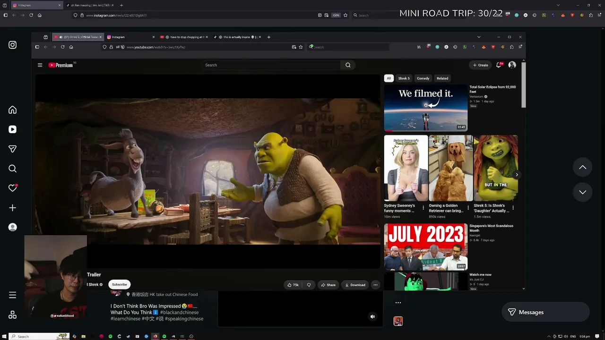This screenshot has height=340, width=605.
Task: Open Reels in the Instagram sidebar
Action: coord(13,129)
